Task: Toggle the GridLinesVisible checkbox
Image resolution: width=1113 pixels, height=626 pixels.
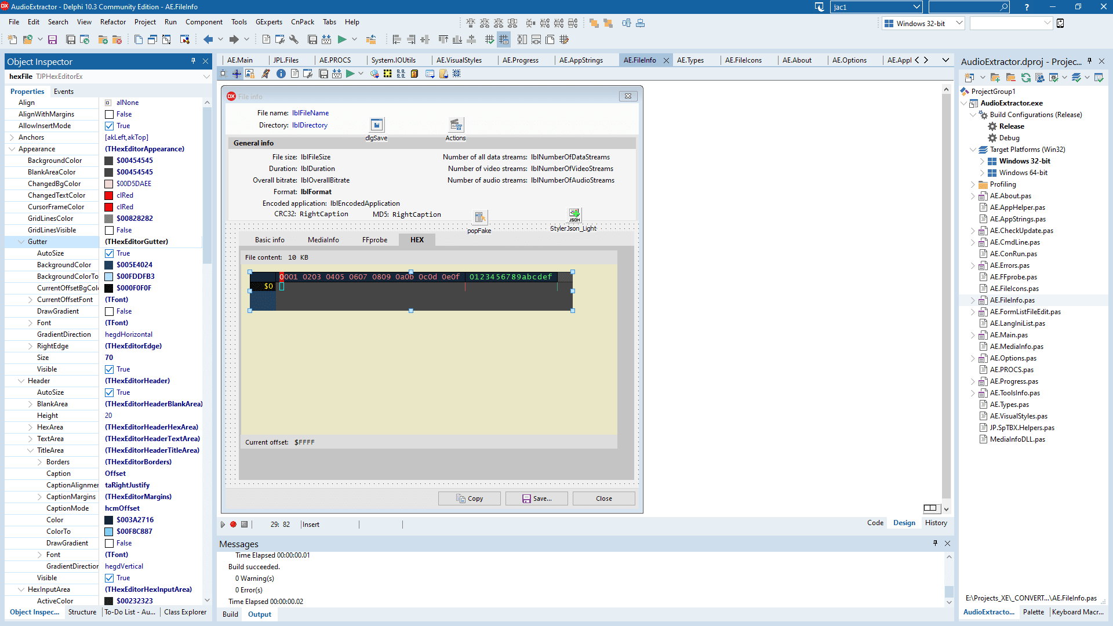Action: pos(109,231)
